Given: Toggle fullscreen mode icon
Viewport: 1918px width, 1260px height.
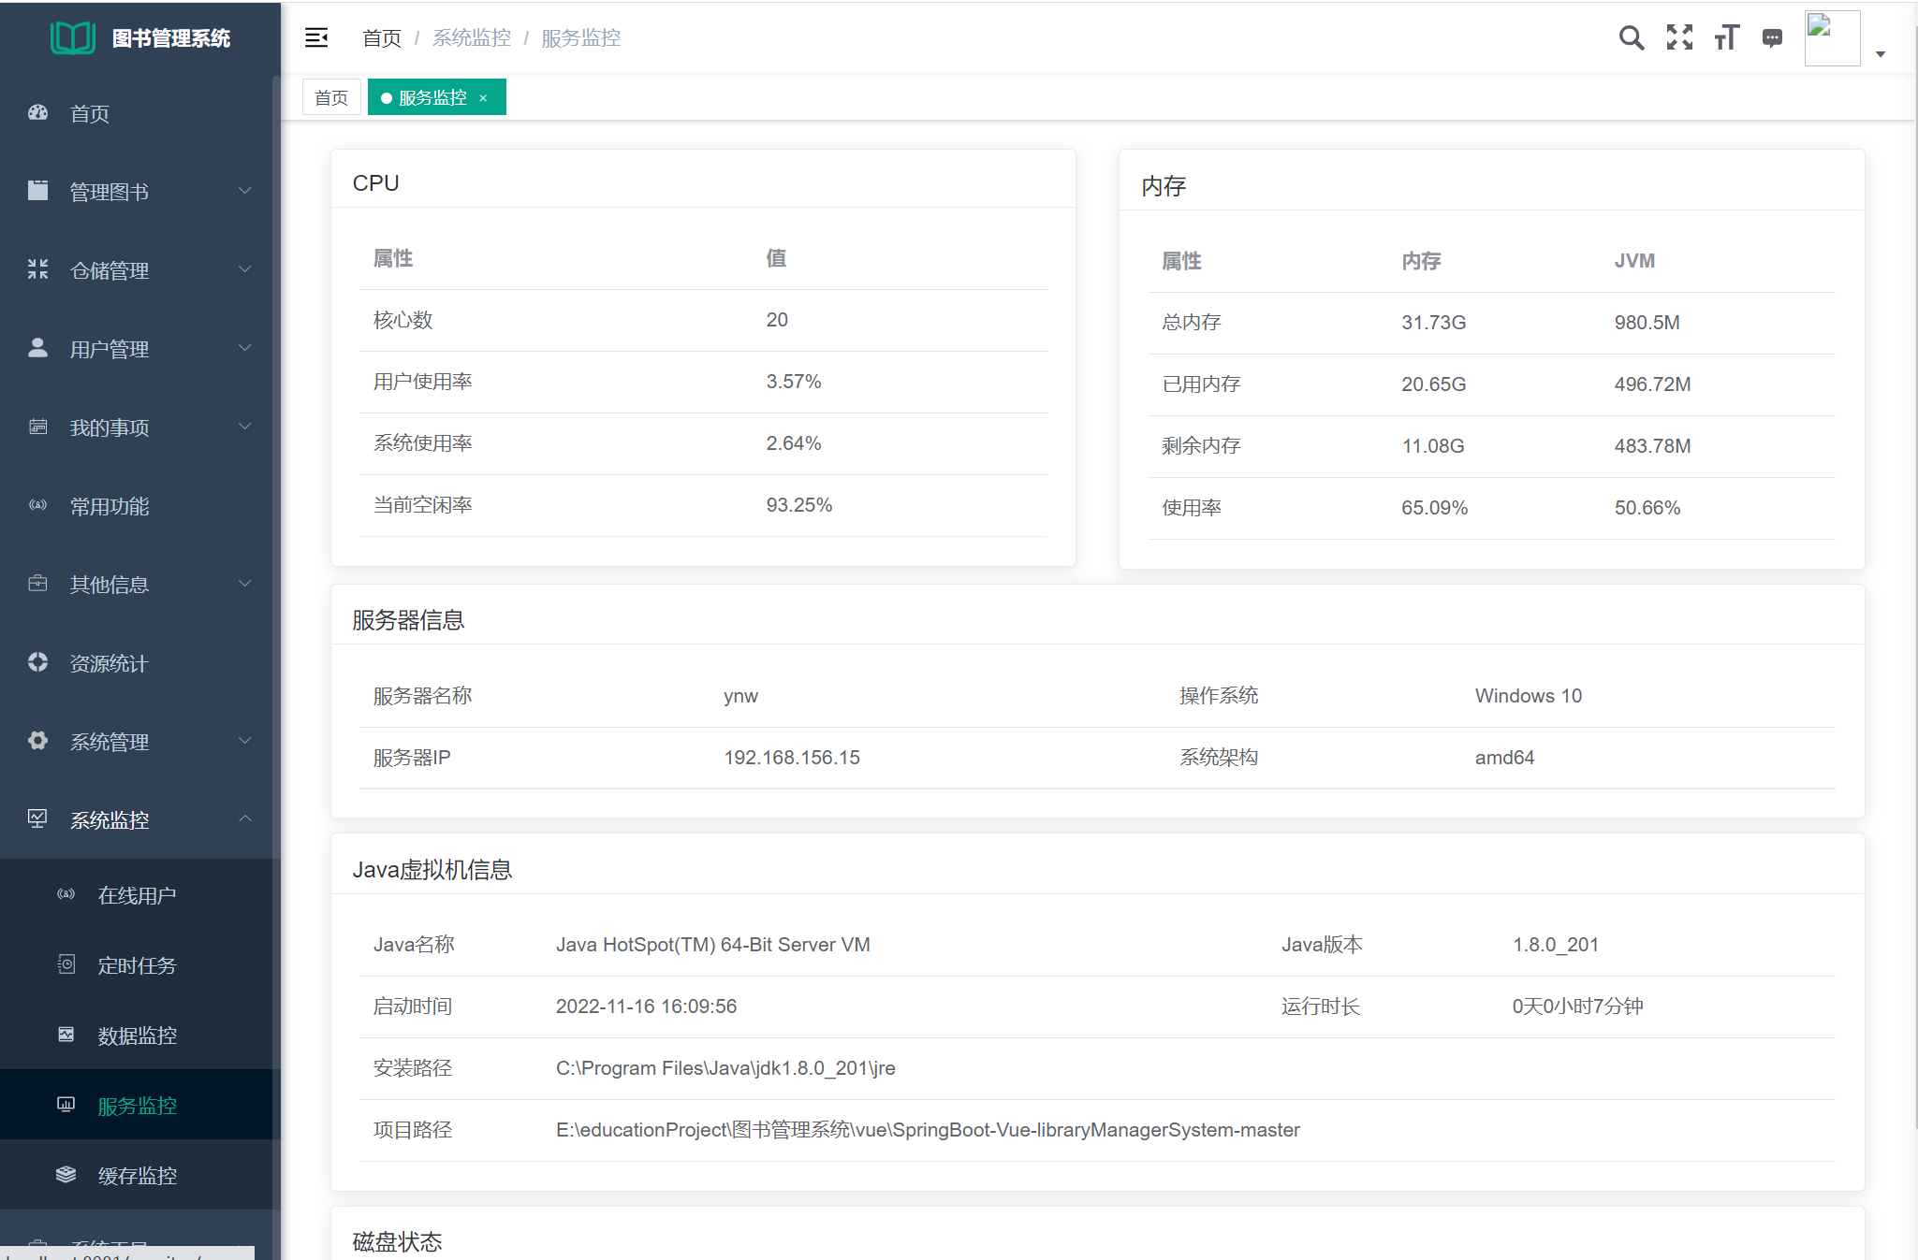Looking at the screenshot, I should click(1679, 37).
